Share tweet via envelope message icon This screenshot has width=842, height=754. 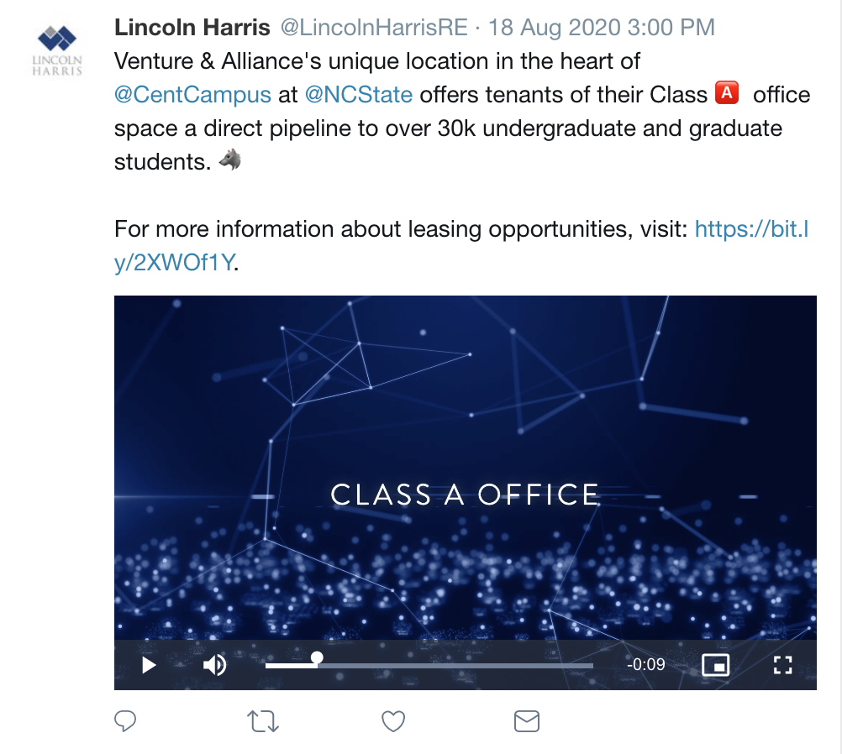coord(526,720)
